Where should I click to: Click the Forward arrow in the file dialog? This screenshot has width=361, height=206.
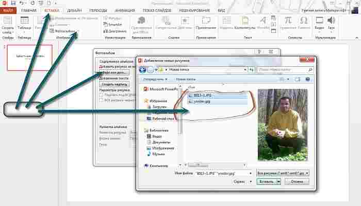pyautogui.click(x=151, y=69)
